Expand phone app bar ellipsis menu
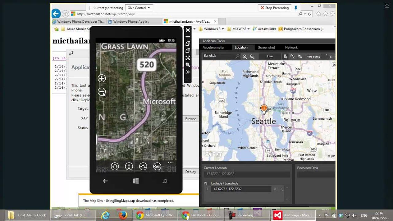This screenshot has width=393, height=221. click(x=170, y=163)
